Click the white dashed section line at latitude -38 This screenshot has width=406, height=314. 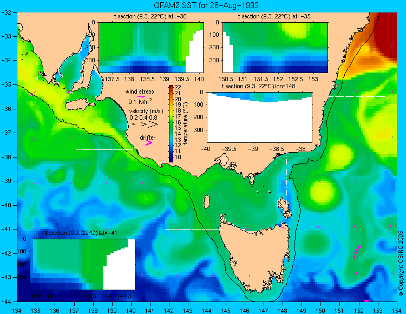coord(104,149)
